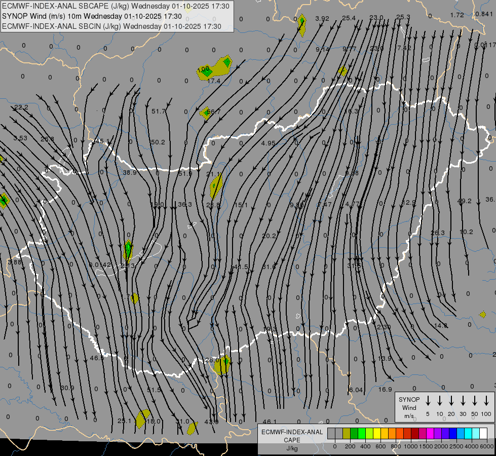Select the 20 m/s wind arrow in legend

(x=451, y=401)
